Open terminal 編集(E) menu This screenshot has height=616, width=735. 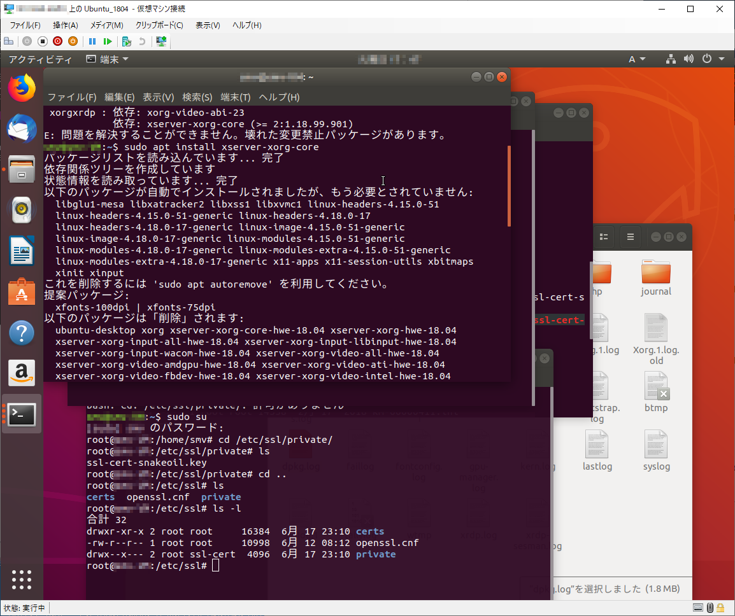click(119, 97)
